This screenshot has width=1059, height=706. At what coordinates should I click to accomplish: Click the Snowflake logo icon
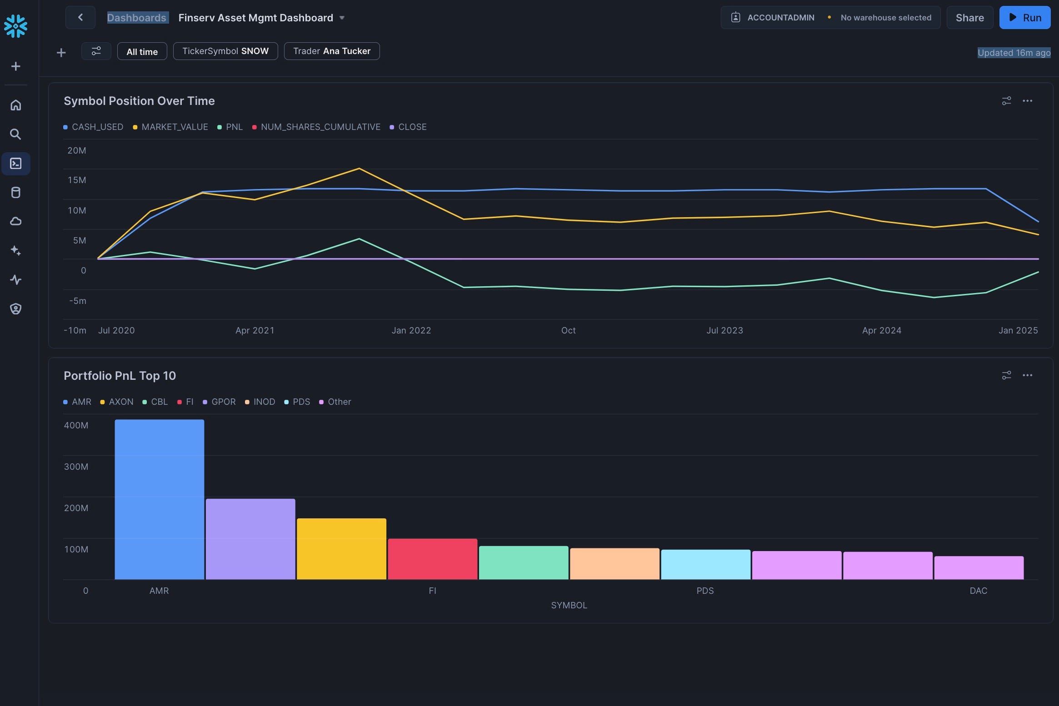[x=15, y=26]
